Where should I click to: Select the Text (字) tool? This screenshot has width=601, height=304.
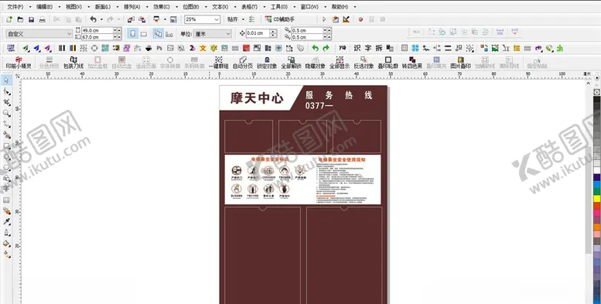point(6,189)
